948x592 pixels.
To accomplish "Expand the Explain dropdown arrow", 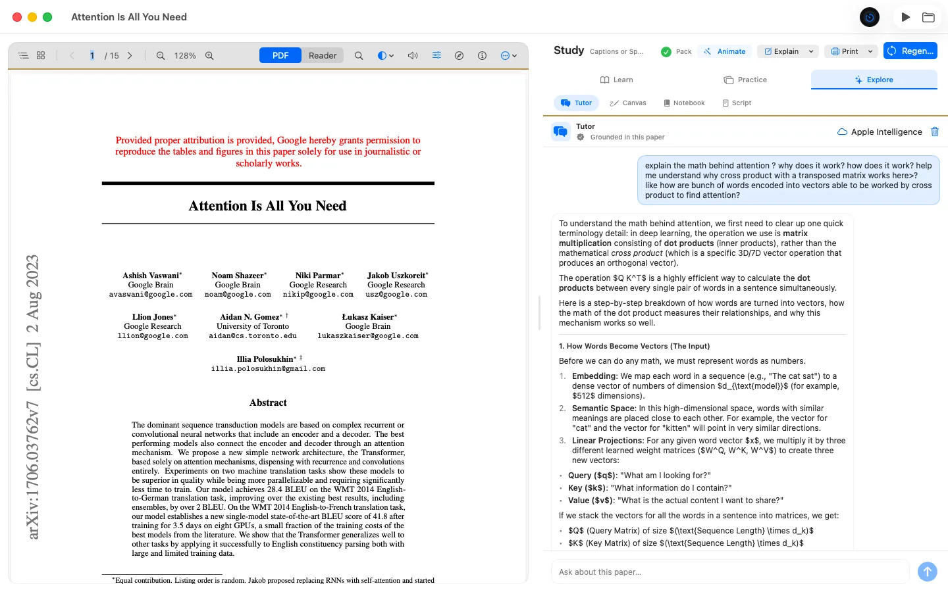I will point(811,51).
